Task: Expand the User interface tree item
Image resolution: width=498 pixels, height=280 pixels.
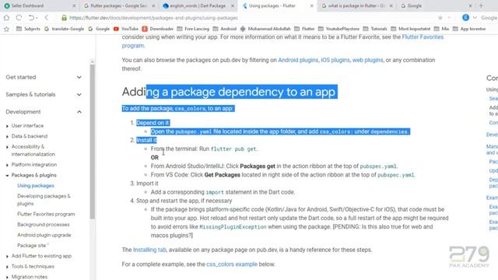Action: 7,126
